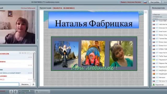The width and height of the screenshot is (167, 94).
Task: Click the baby stroller photo on slide
Action: [93, 53]
